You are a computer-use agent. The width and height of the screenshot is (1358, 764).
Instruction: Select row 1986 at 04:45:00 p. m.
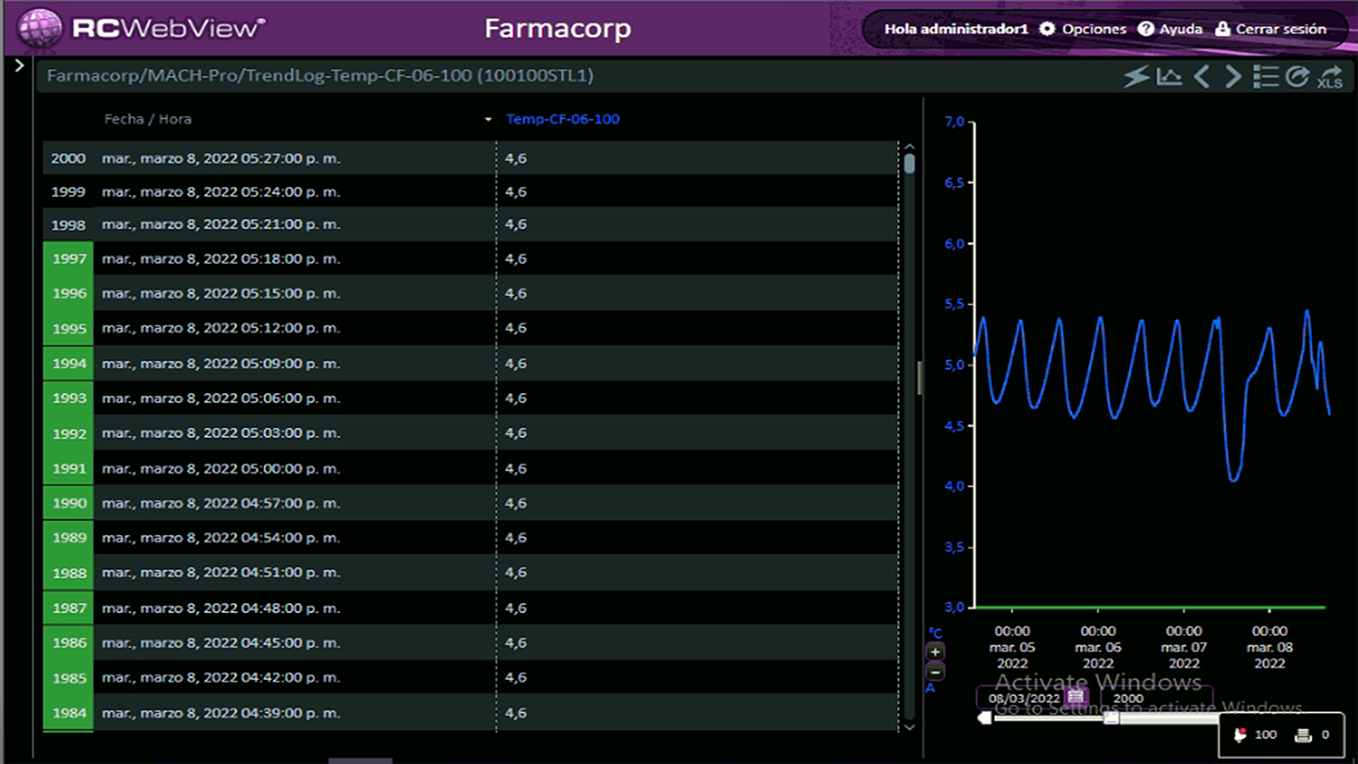click(471, 643)
